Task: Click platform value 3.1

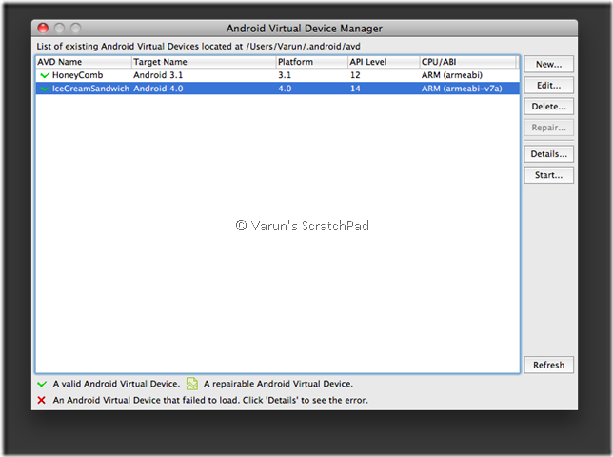Action: click(x=285, y=75)
